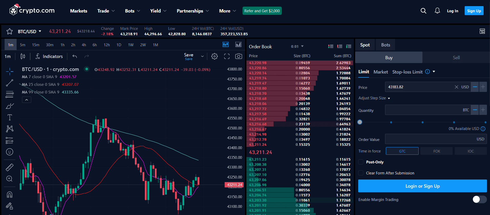Image resolution: width=490 pixels, height=215 pixels.
Task: Show both bids and asks in order book
Action: [331, 46]
